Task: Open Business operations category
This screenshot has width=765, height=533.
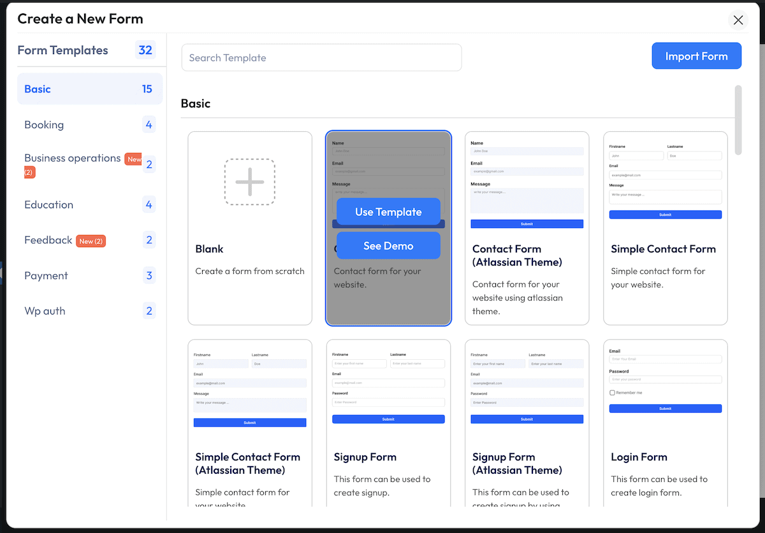Action: (x=90, y=165)
